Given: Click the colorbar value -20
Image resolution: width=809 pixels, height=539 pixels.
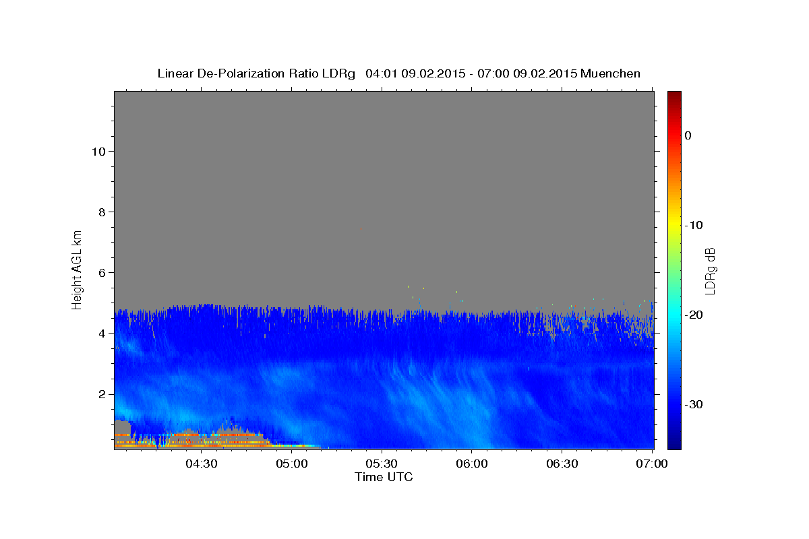Looking at the screenshot, I should (694, 315).
